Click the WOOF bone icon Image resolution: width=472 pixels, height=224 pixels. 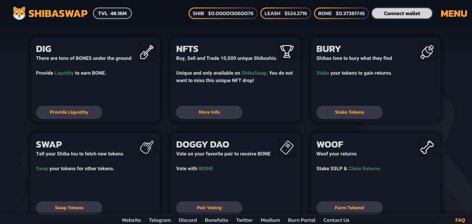click(x=427, y=147)
